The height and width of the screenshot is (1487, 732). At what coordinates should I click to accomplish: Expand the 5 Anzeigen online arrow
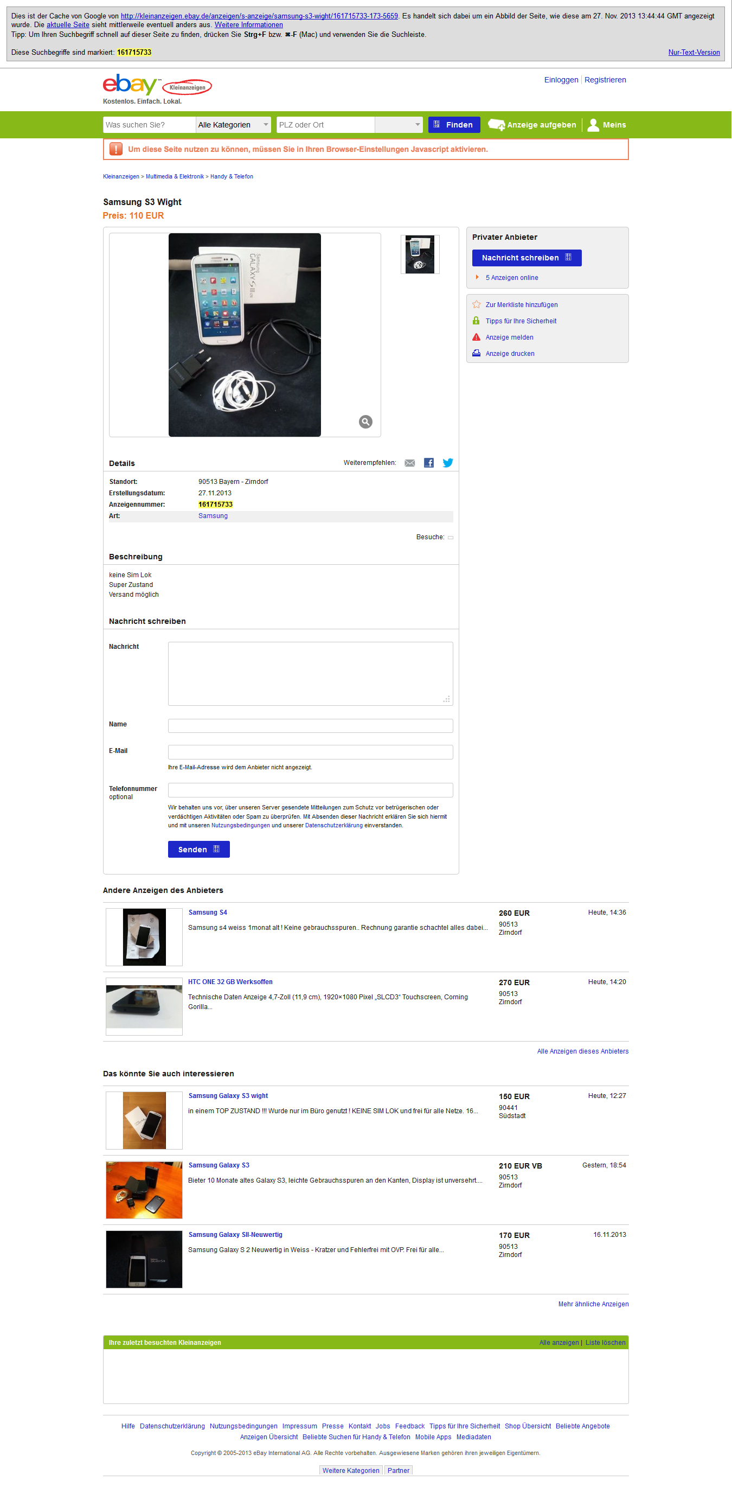coord(477,278)
